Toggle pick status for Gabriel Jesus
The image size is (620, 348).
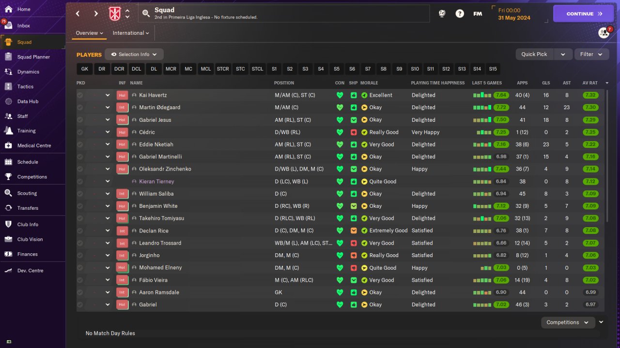(80, 120)
